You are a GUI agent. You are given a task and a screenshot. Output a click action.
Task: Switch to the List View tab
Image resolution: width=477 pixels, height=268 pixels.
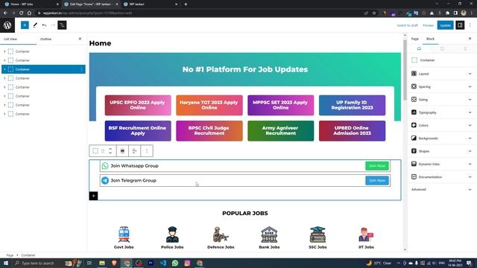click(x=10, y=39)
